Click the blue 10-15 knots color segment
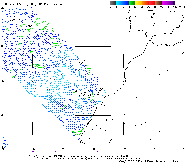 pos(126,3)
